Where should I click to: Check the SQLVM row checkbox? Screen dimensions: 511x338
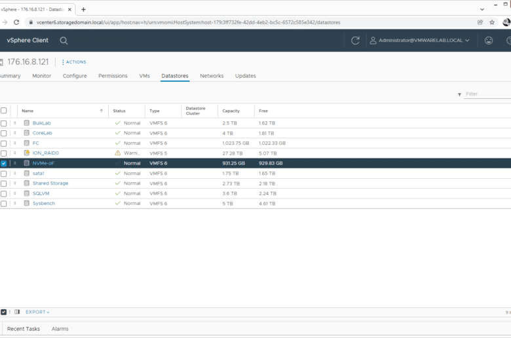(3, 194)
